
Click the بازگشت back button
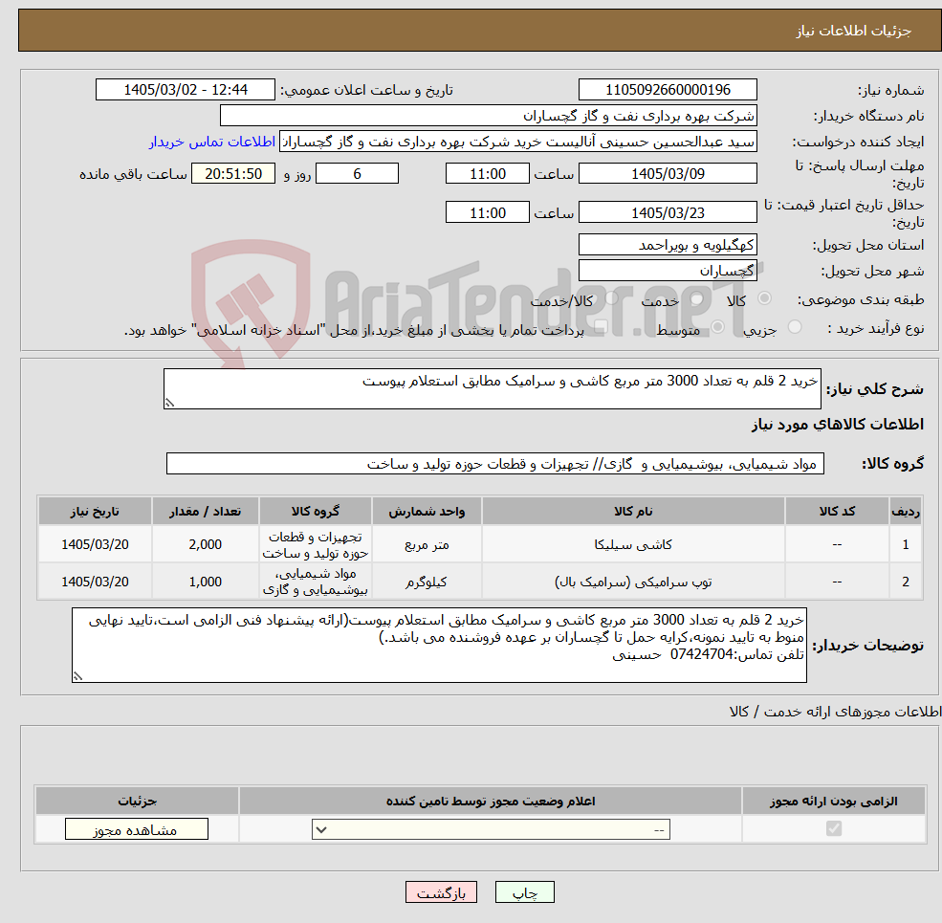pyautogui.click(x=441, y=892)
